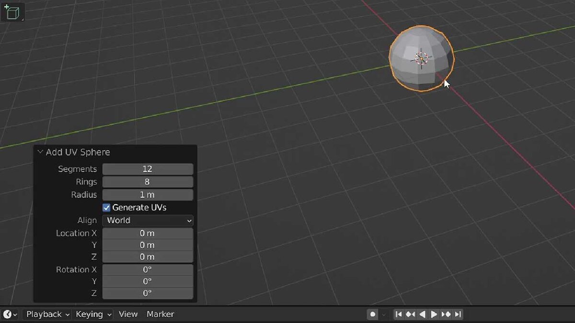Click the Radius value field
The height and width of the screenshot is (323, 575).
click(148, 195)
